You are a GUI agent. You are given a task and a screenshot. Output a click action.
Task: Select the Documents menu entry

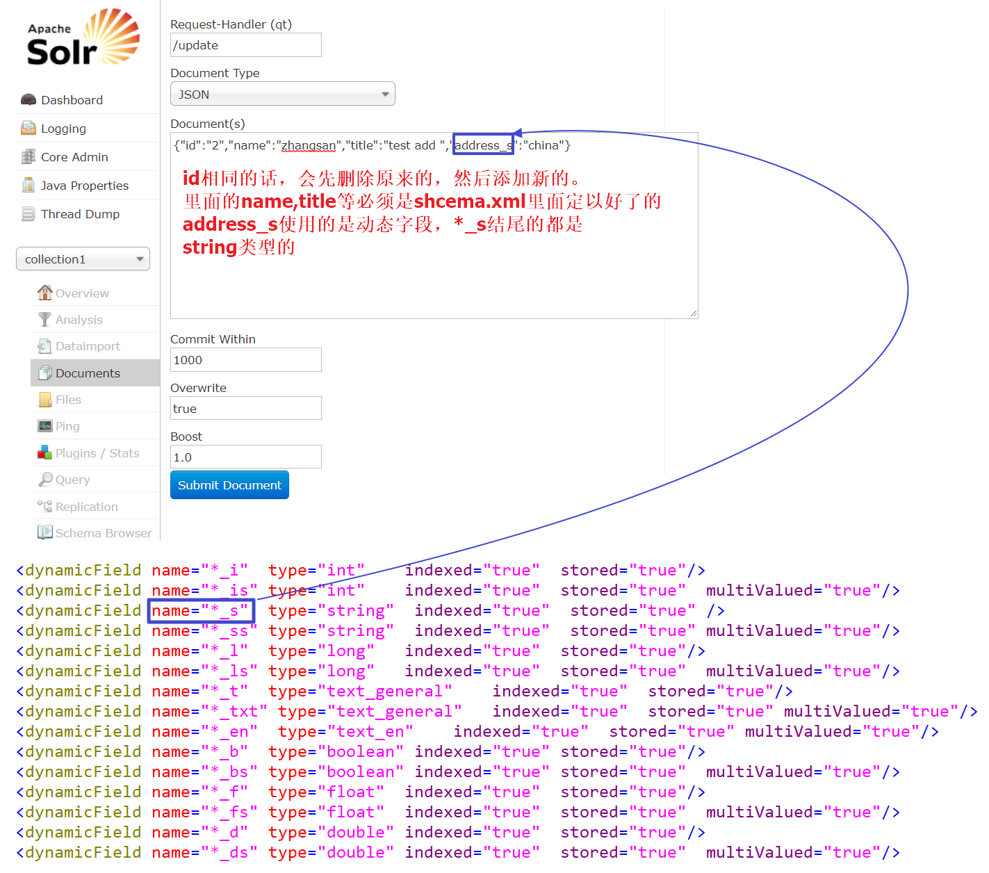[95, 373]
